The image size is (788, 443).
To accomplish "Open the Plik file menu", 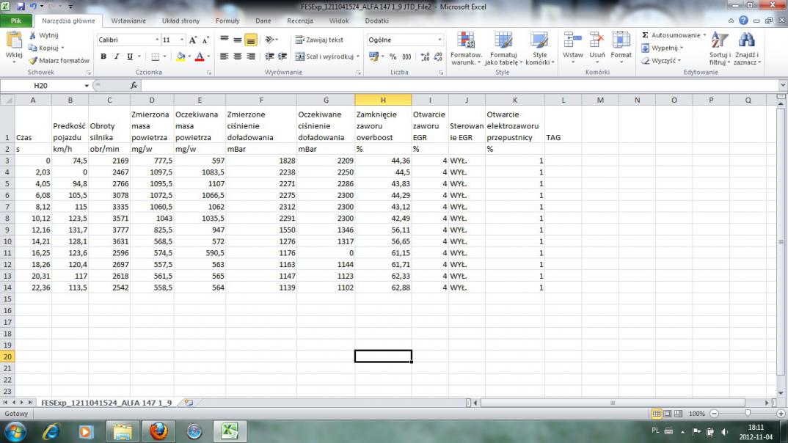I will (x=16, y=21).
